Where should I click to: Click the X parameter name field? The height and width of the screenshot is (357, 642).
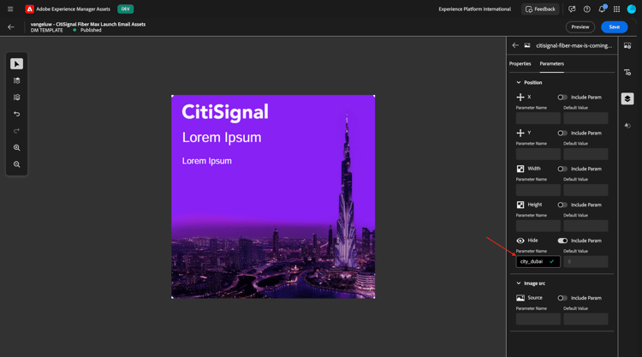click(x=538, y=118)
